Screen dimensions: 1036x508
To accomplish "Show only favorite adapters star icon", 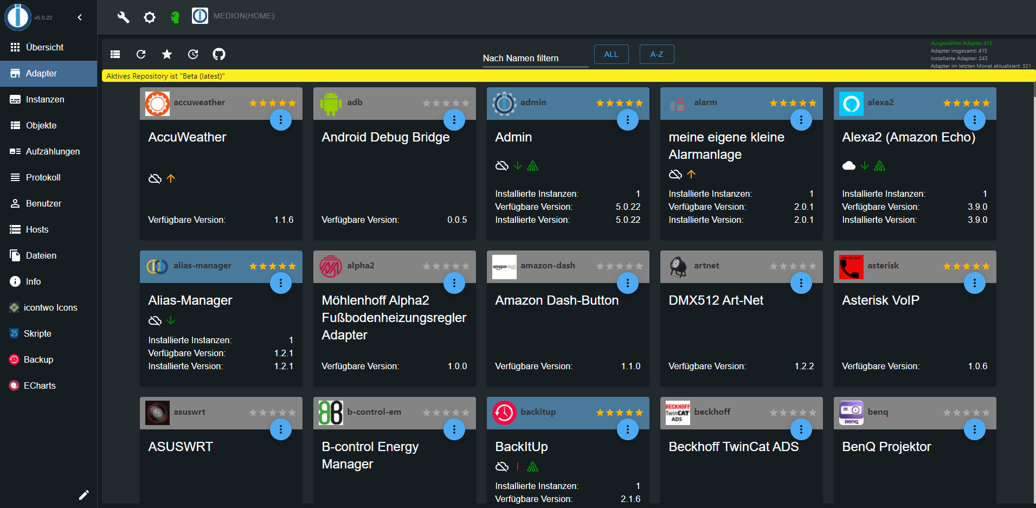I will pos(167,54).
